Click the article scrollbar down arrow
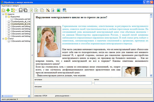The height and width of the screenshot is (102, 154). tap(151, 76)
